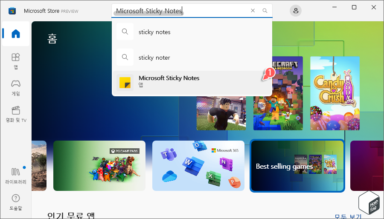Open the 도움말 (Help) page

pos(16,202)
